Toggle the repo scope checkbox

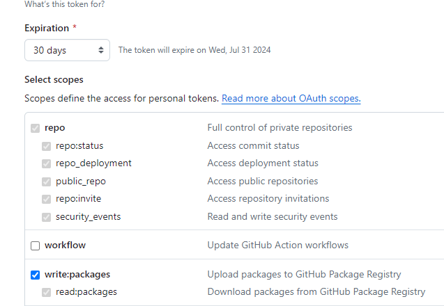point(36,128)
